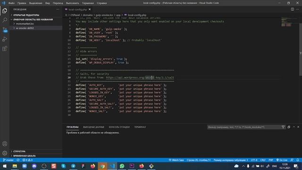This screenshot has height=170, width=302.
Task: Collapse all problems in panel
Action: (289, 127)
